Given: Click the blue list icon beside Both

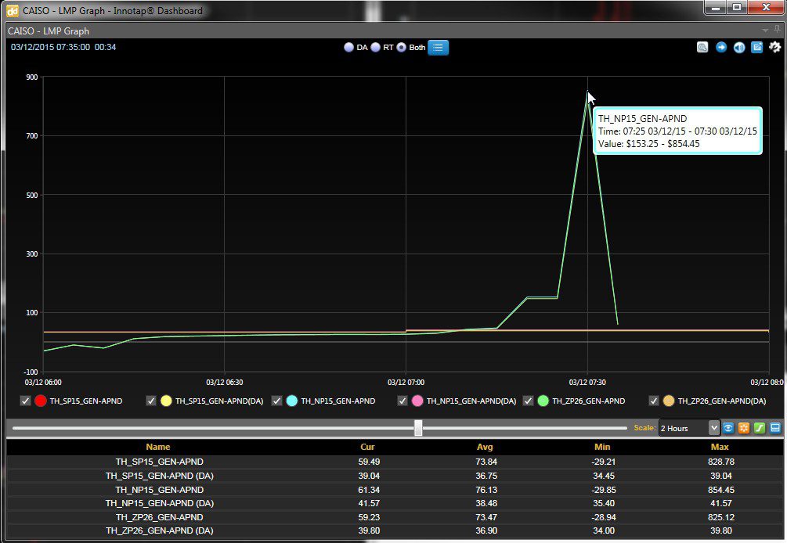Looking at the screenshot, I should click(x=439, y=48).
